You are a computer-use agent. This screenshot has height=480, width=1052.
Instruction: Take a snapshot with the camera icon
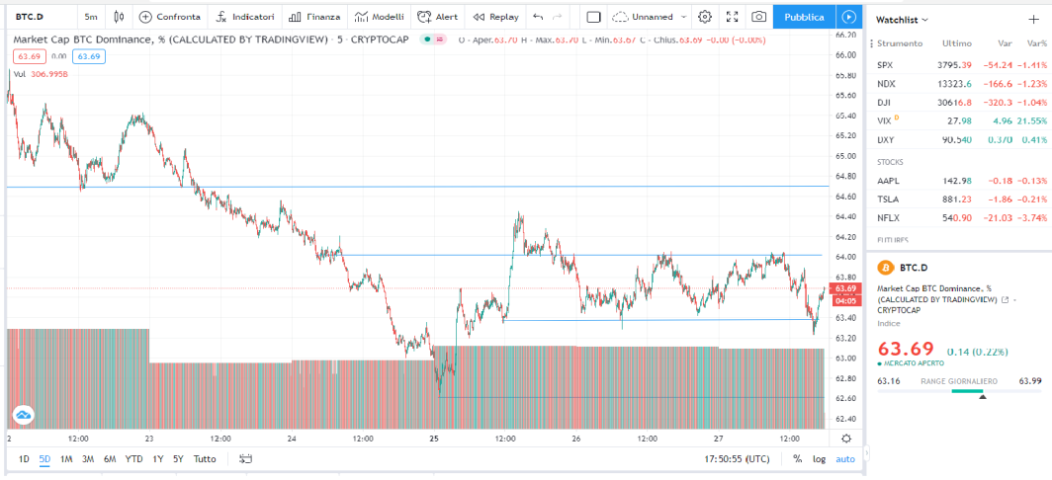[x=758, y=17]
